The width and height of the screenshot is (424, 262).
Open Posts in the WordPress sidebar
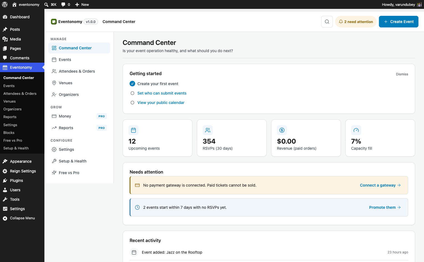click(x=22, y=29)
